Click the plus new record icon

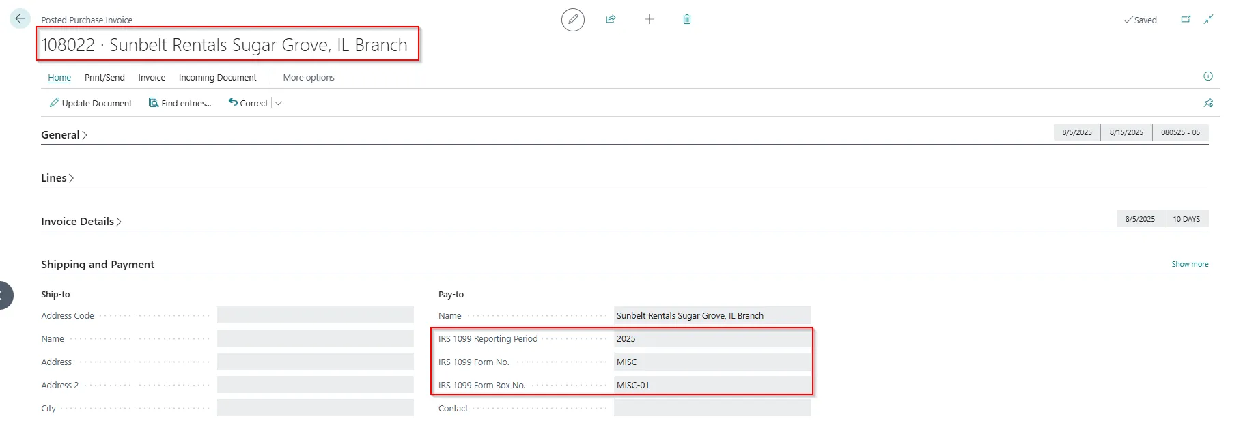649,19
